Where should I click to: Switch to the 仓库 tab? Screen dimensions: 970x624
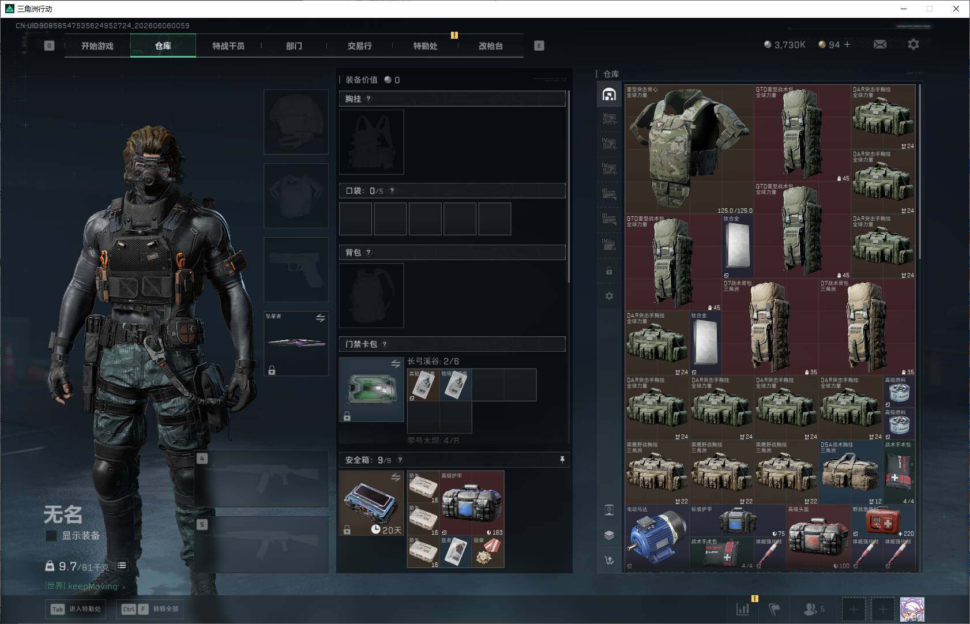(163, 46)
